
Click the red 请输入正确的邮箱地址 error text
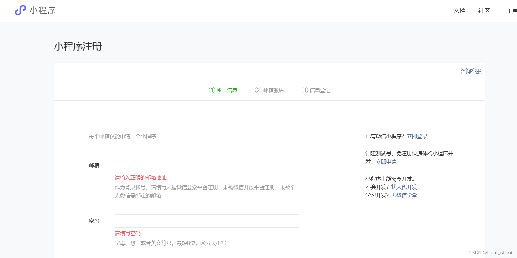tap(141, 178)
